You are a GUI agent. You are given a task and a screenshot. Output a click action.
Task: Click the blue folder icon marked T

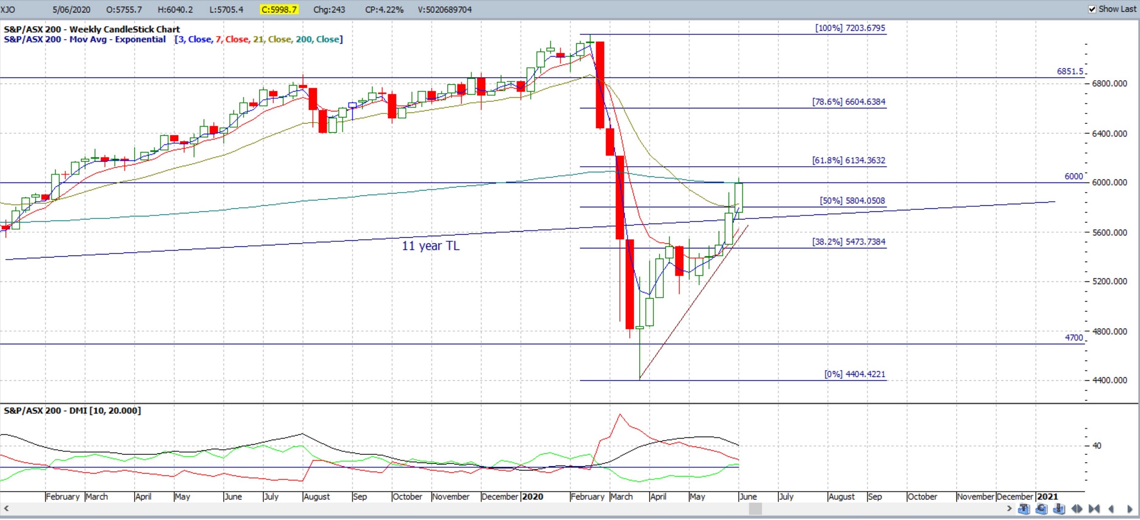pyautogui.click(x=1023, y=509)
